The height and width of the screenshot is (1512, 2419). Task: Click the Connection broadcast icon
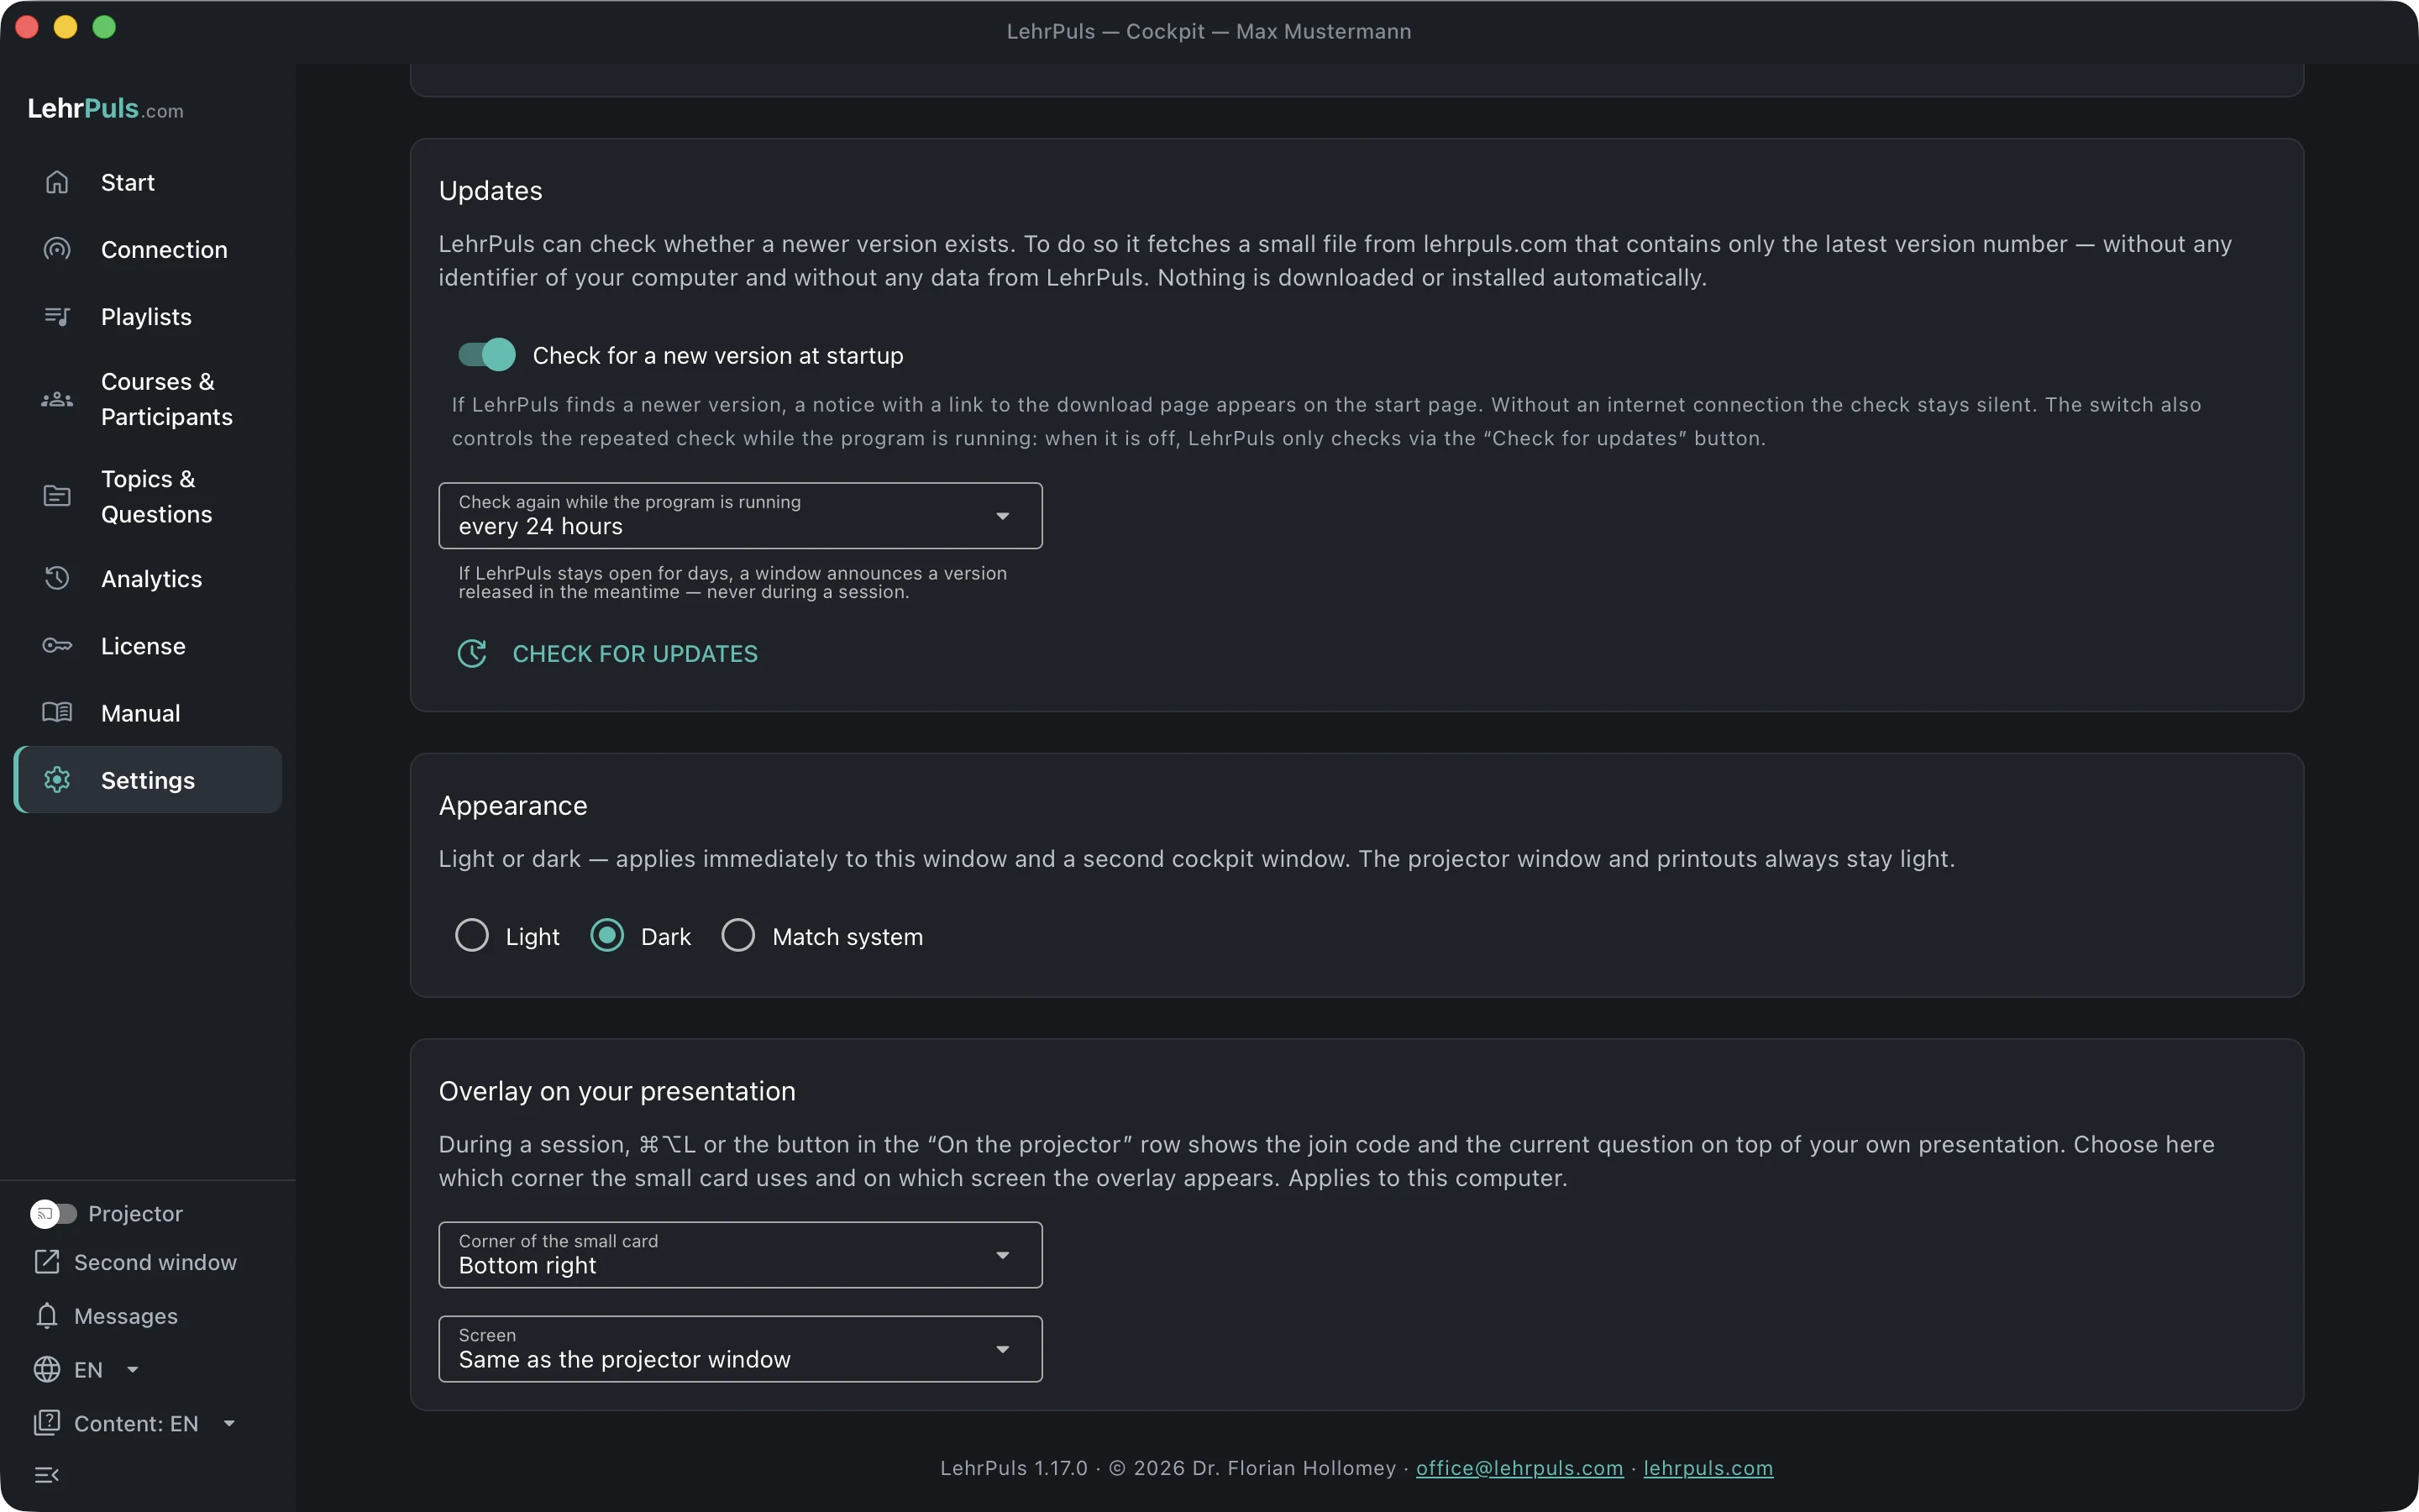tap(57, 249)
